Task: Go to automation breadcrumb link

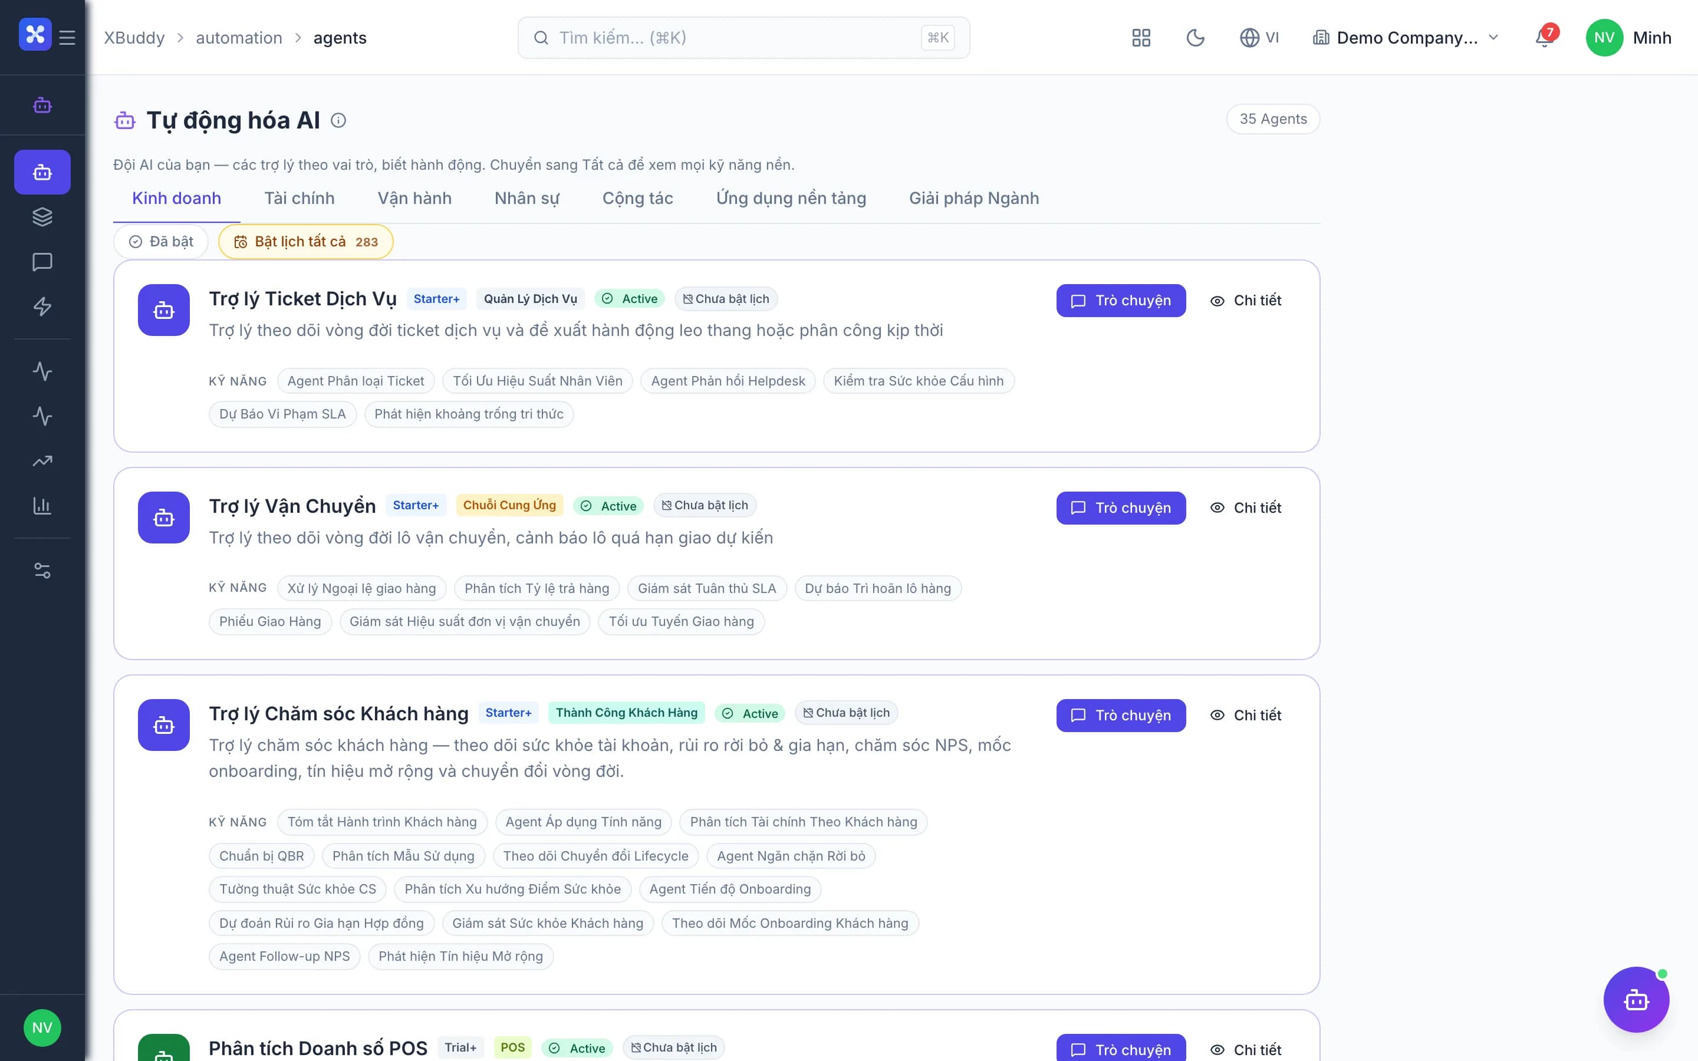Action: click(239, 38)
